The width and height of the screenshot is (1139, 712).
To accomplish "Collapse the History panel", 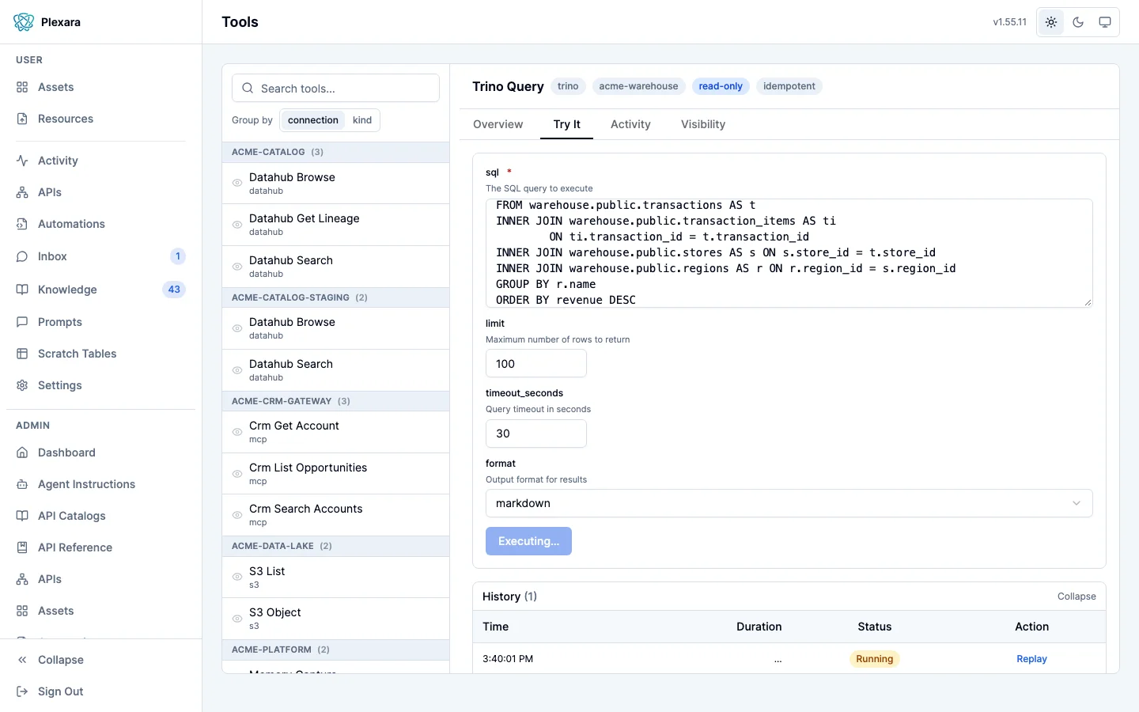I will click(x=1077, y=596).
